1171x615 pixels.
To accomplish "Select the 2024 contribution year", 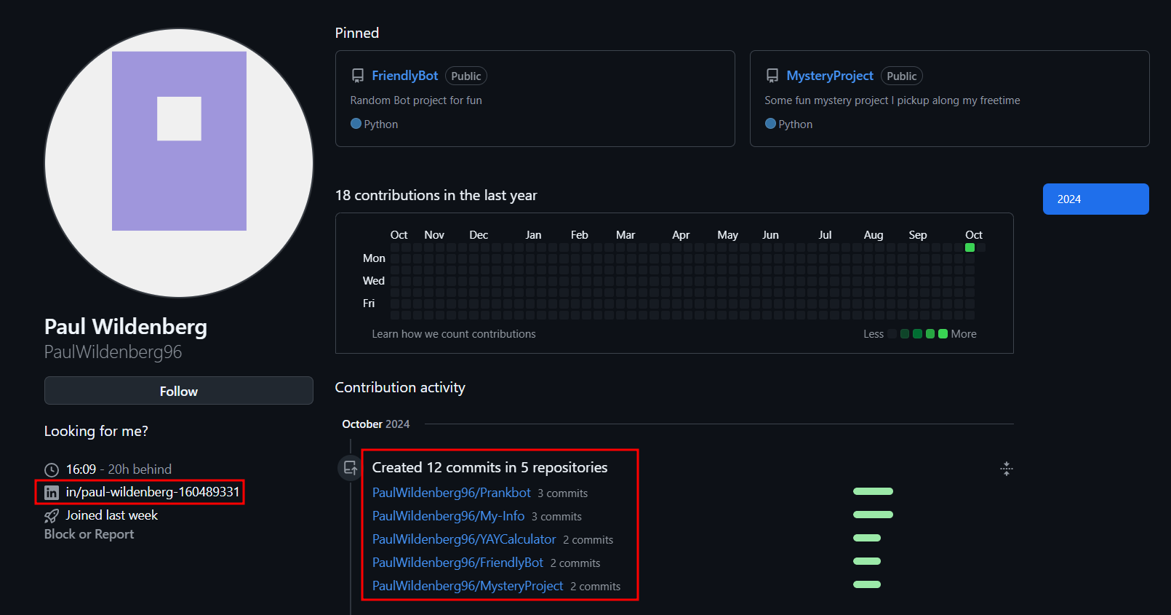I will (x=1096, y=199).
